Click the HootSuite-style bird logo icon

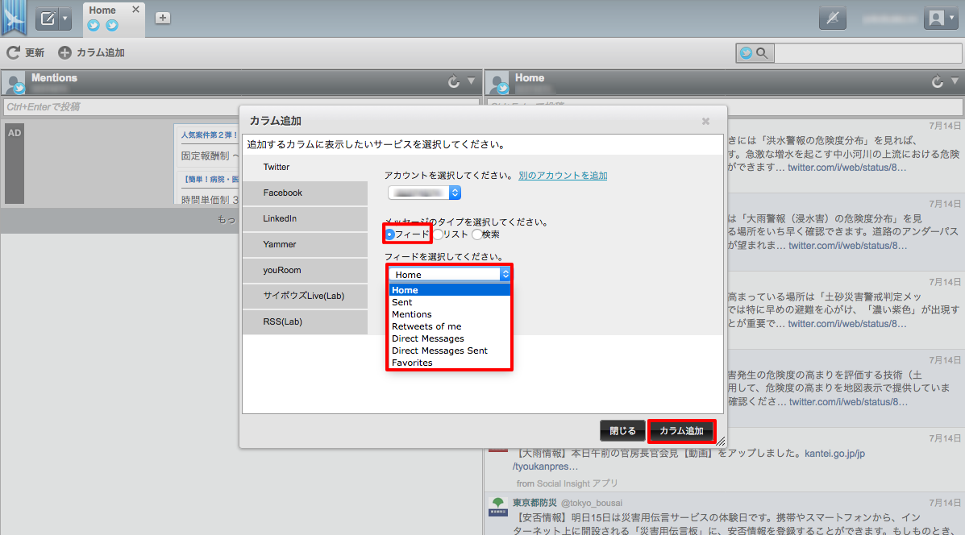tap(14, 17)
